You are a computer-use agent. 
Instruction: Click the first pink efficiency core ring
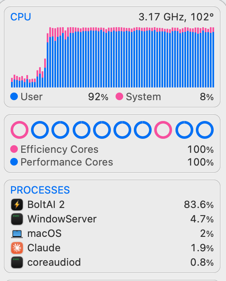[20, 130]
